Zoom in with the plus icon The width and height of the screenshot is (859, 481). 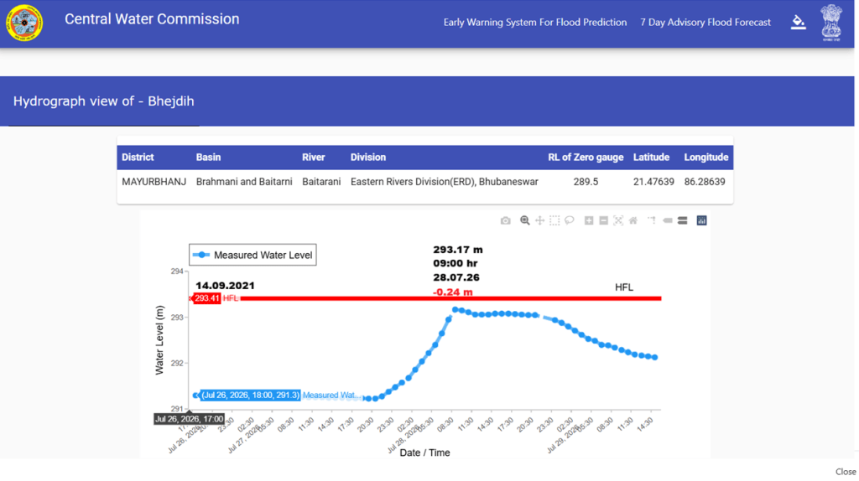pos(589,220)
